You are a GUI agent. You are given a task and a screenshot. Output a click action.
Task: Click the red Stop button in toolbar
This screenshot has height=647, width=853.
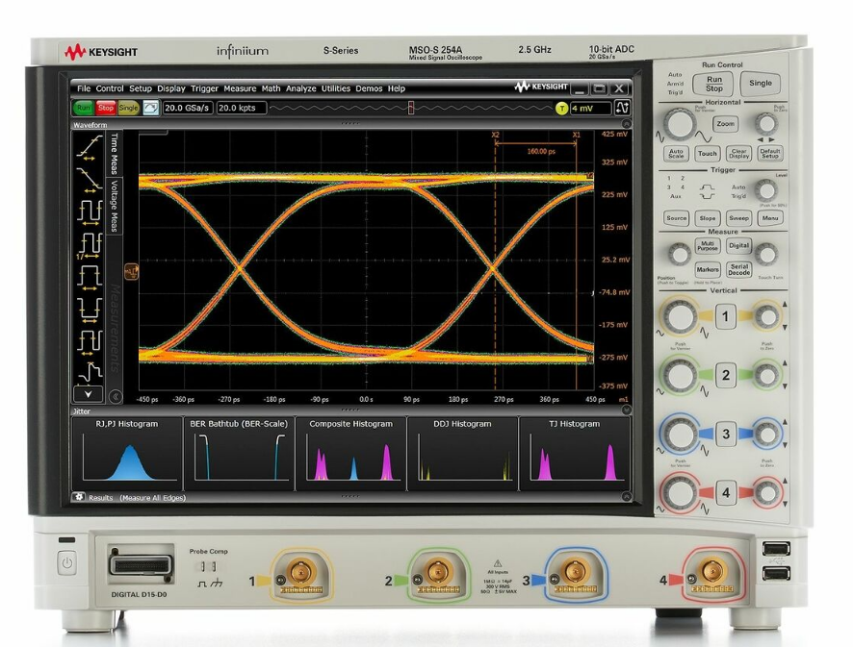pyautogui.click(x=106, y=109)
